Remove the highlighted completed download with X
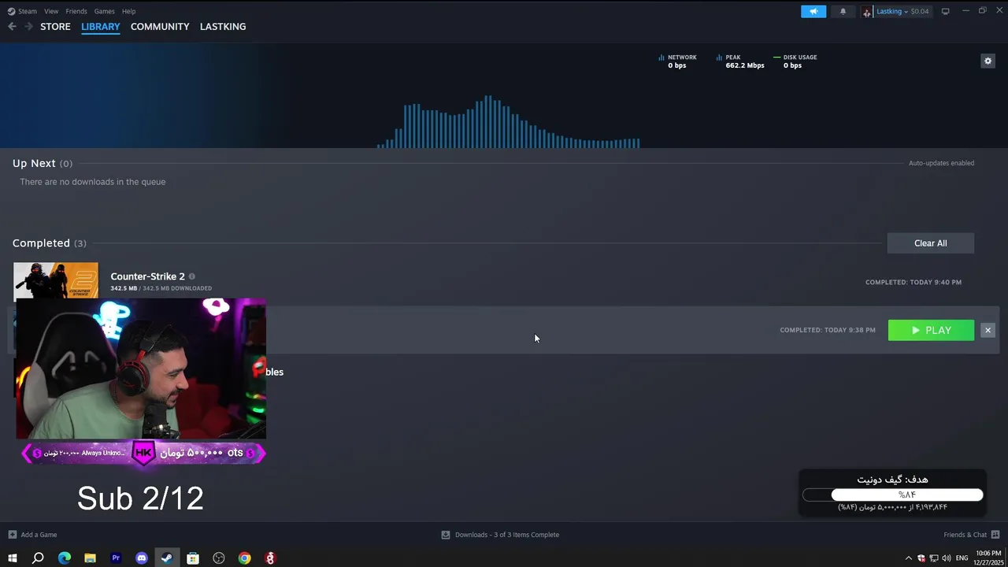 coord(988,330)
